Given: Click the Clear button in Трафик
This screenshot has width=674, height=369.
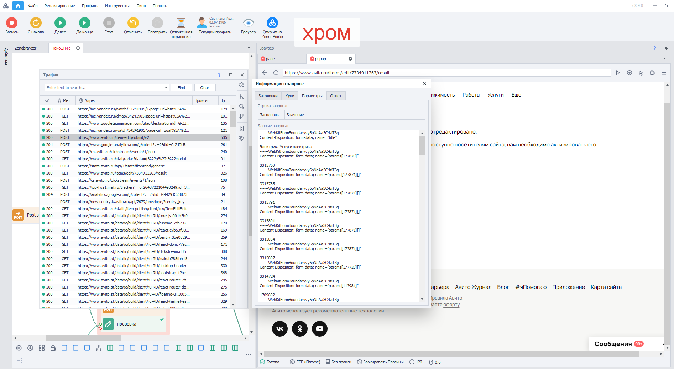Looking at the screenshot, I should click(205, 88).
